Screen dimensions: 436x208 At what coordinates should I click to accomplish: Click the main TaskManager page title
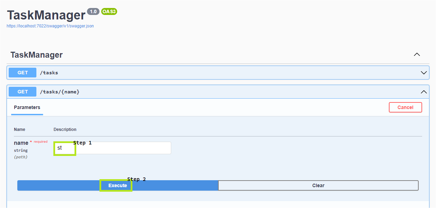tap(46, 15)
